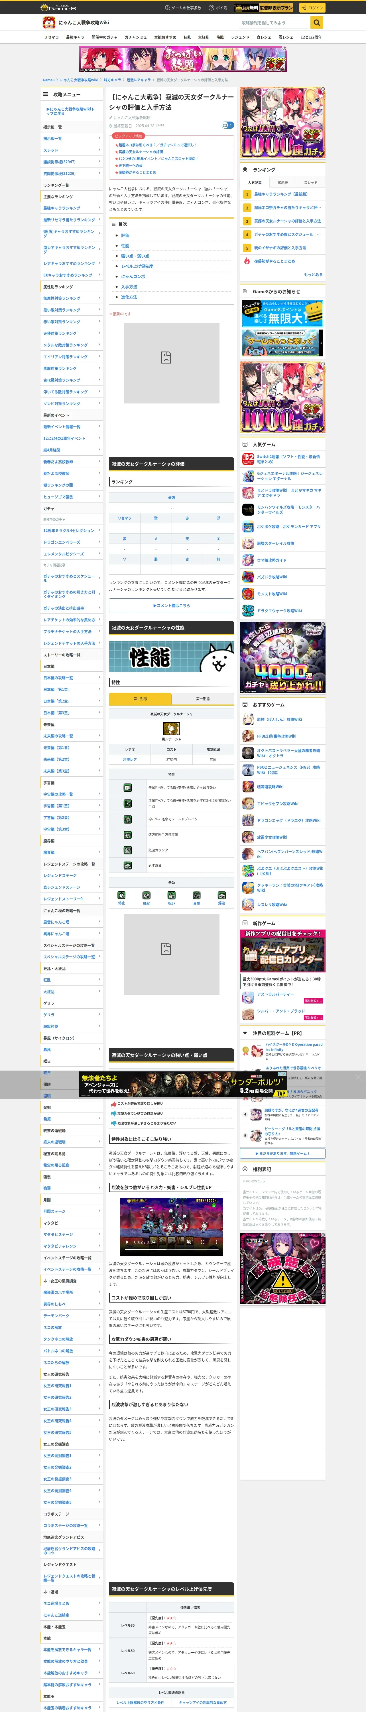Open レジェンド in the top navigation
The image size is (366, 1712).
pyautogui.click(x=241, y=37)
